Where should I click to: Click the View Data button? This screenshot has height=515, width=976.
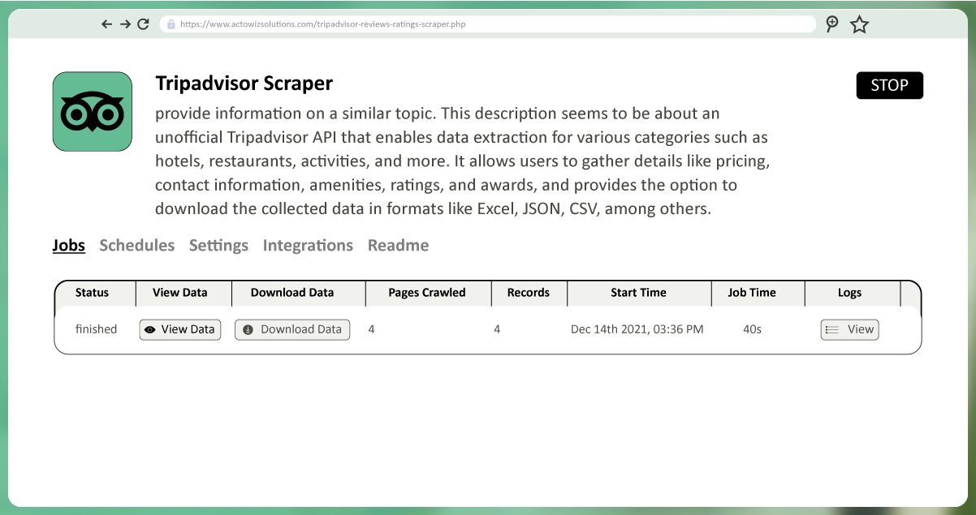click(x=180, y=329)
